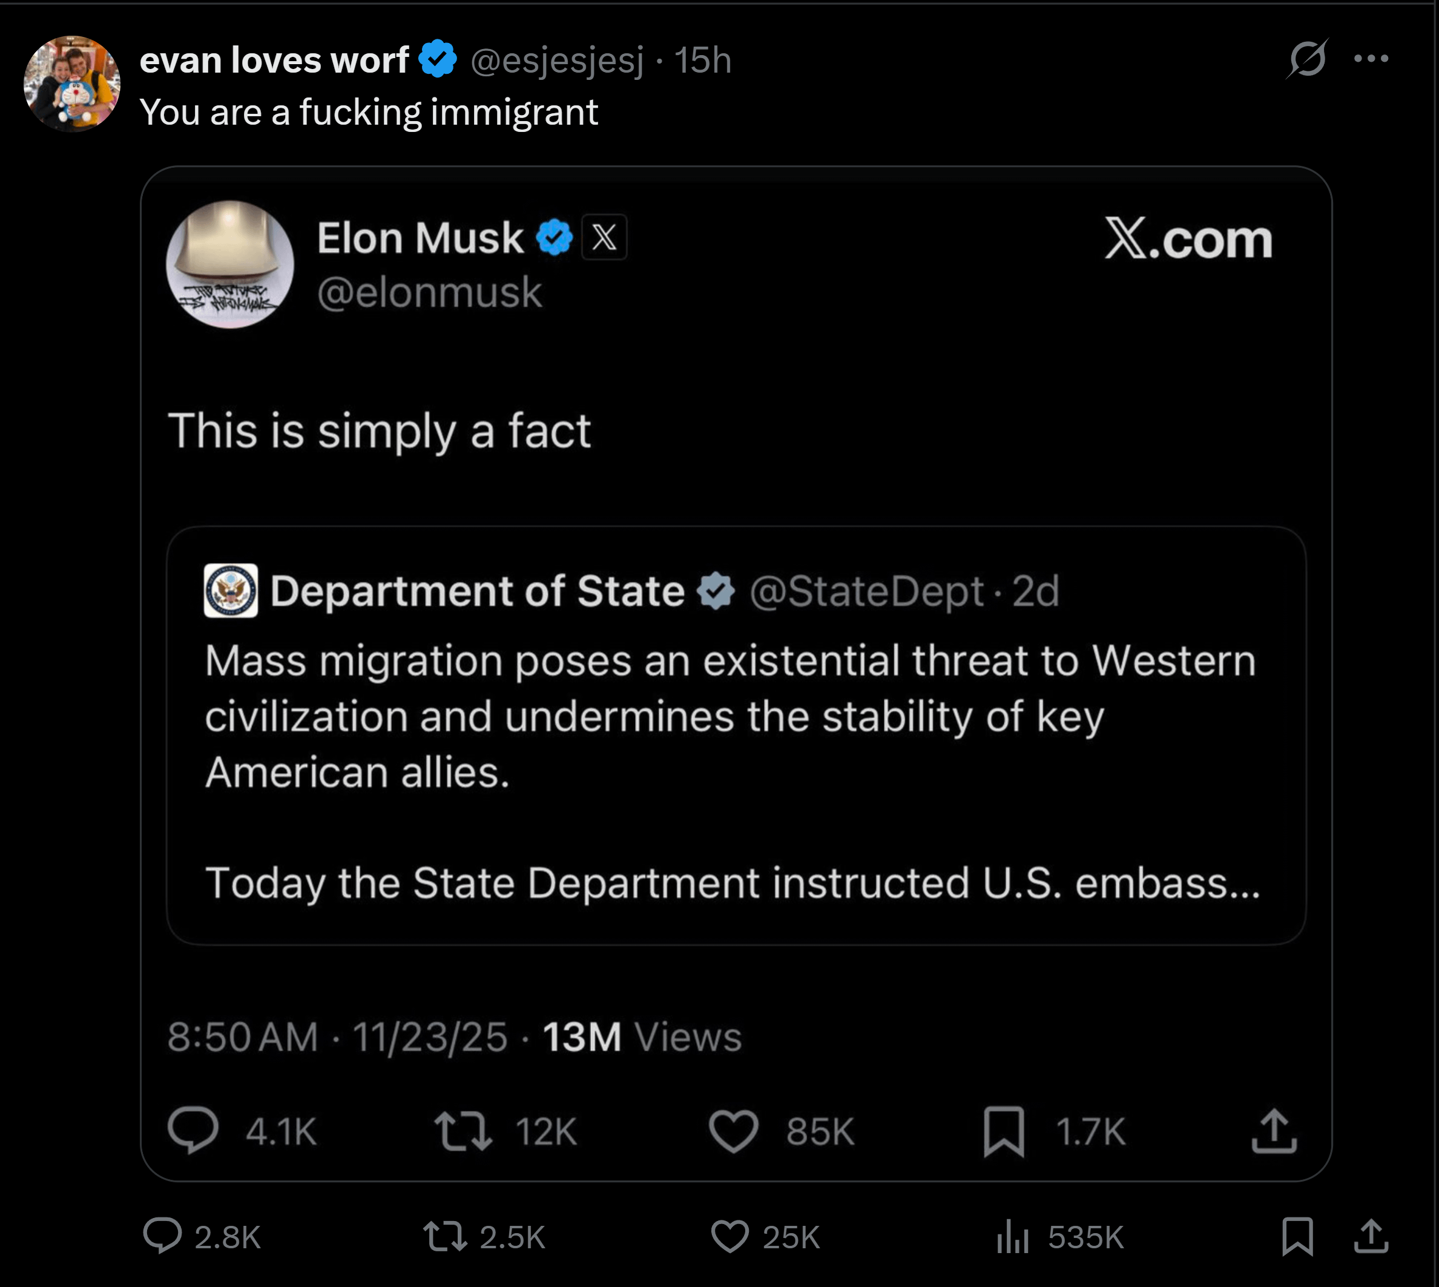Open the 15h timestamp link
This screenshot has height=1287, width=1439.
pyautogui.click(x=702, y=60)
